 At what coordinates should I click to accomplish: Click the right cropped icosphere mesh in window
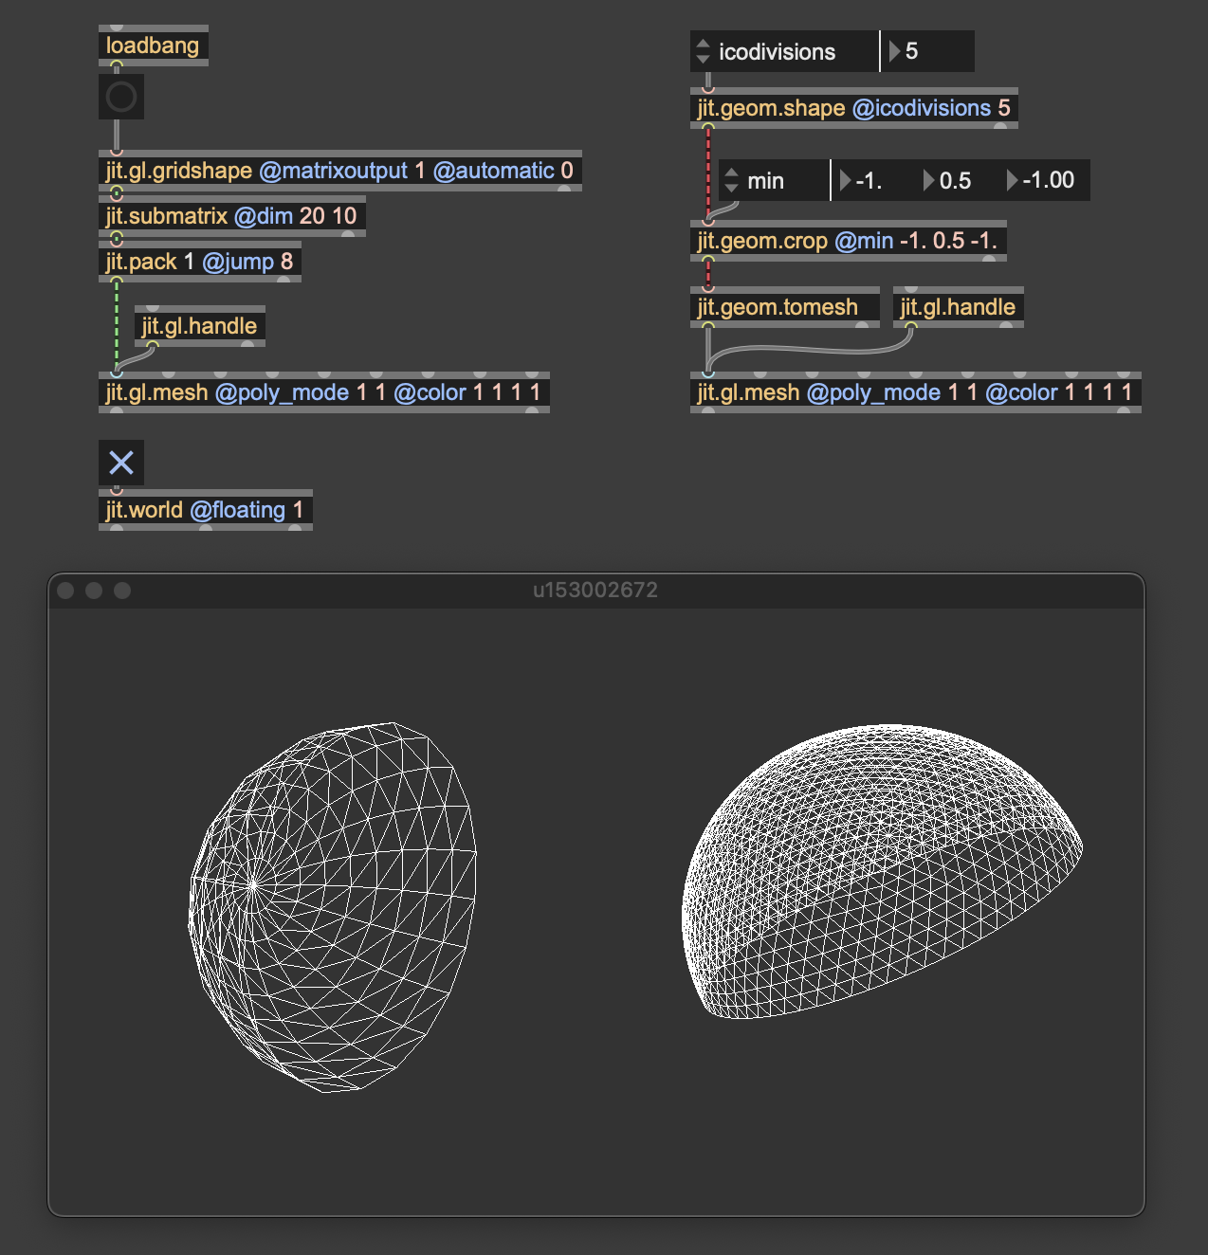882,872
